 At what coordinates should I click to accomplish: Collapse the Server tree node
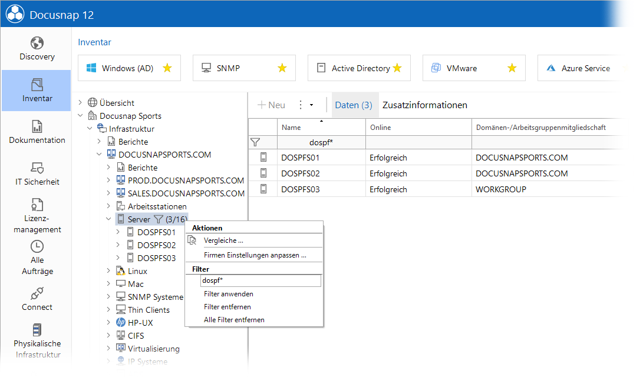(108, 219)
